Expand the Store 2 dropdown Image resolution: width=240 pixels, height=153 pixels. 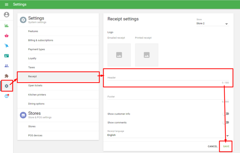(x=212, y=24)
